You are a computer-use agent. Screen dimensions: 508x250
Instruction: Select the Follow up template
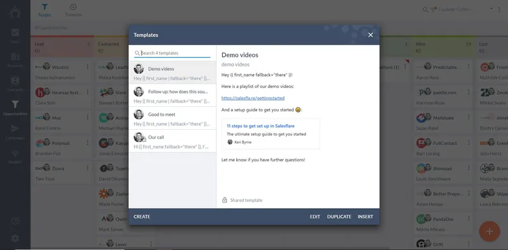tap(172, 96)
